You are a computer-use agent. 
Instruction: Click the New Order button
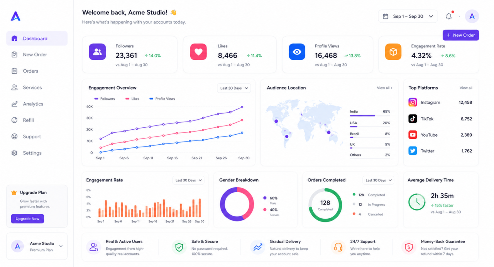461,35
